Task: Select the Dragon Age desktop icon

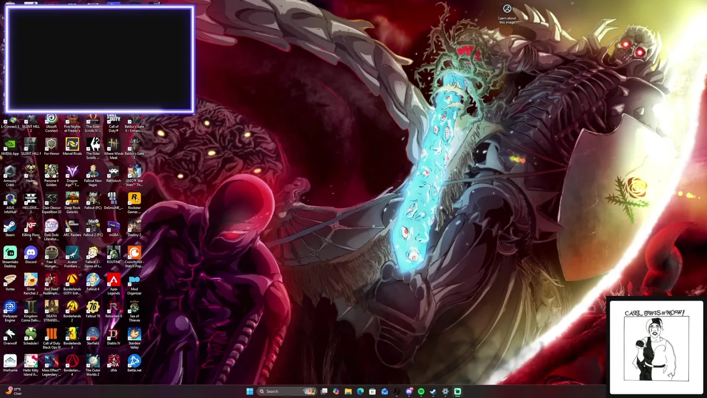Action: click(72, 176)
